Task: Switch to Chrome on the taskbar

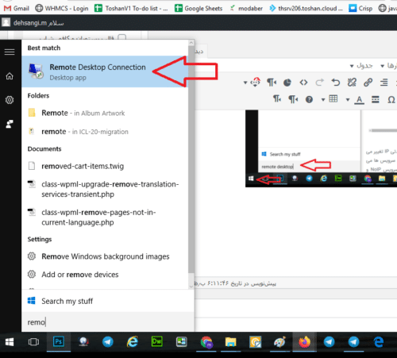Action: [x=206, y=342]
